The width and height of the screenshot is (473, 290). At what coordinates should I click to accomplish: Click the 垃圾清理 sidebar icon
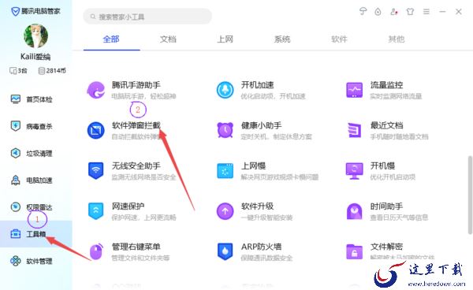16,153
